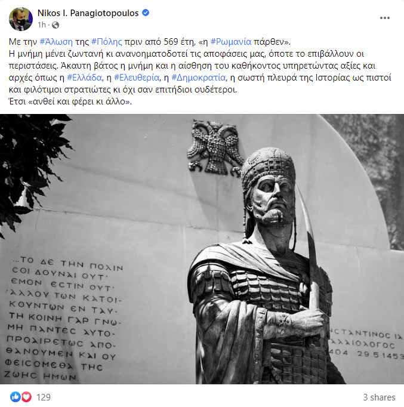Open the statue photo in full view
Image resolution: width=404 pixels, height=407 pixels.
pyautogui.click(x=202, y=249)
